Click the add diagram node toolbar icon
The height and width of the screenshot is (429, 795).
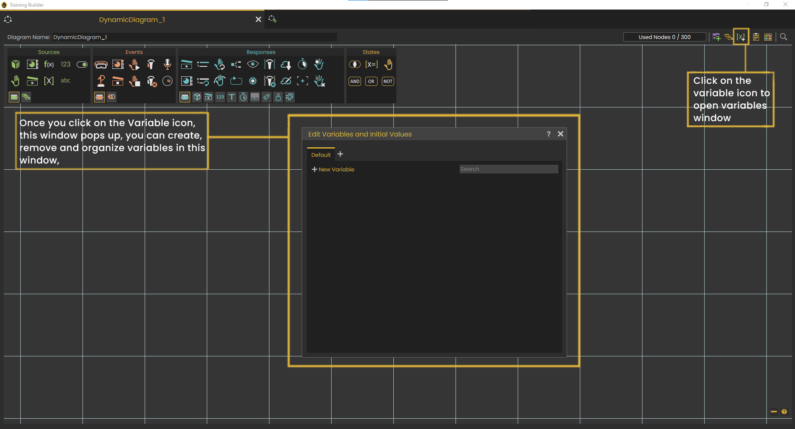[x=716, y=37]
